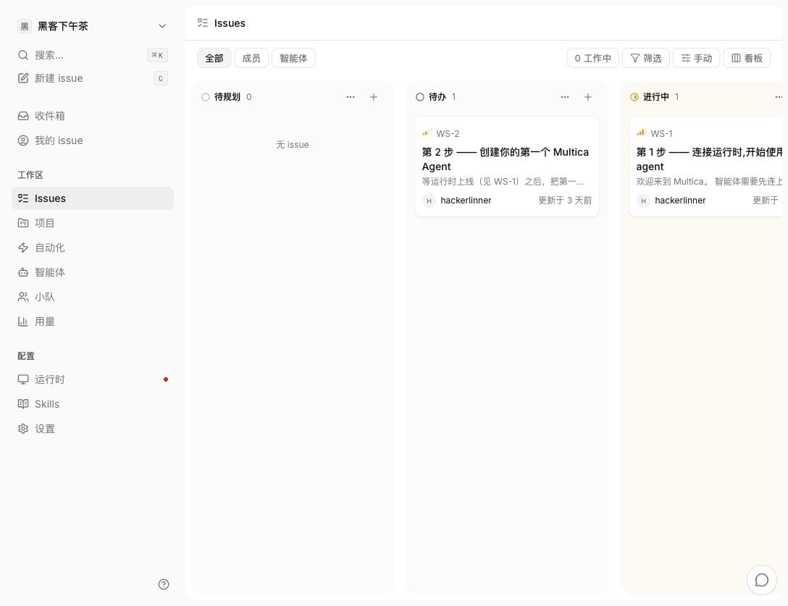788x606 pixels.
Task: Click the 新建 issue pencil icon
Action: pos(23,78)
